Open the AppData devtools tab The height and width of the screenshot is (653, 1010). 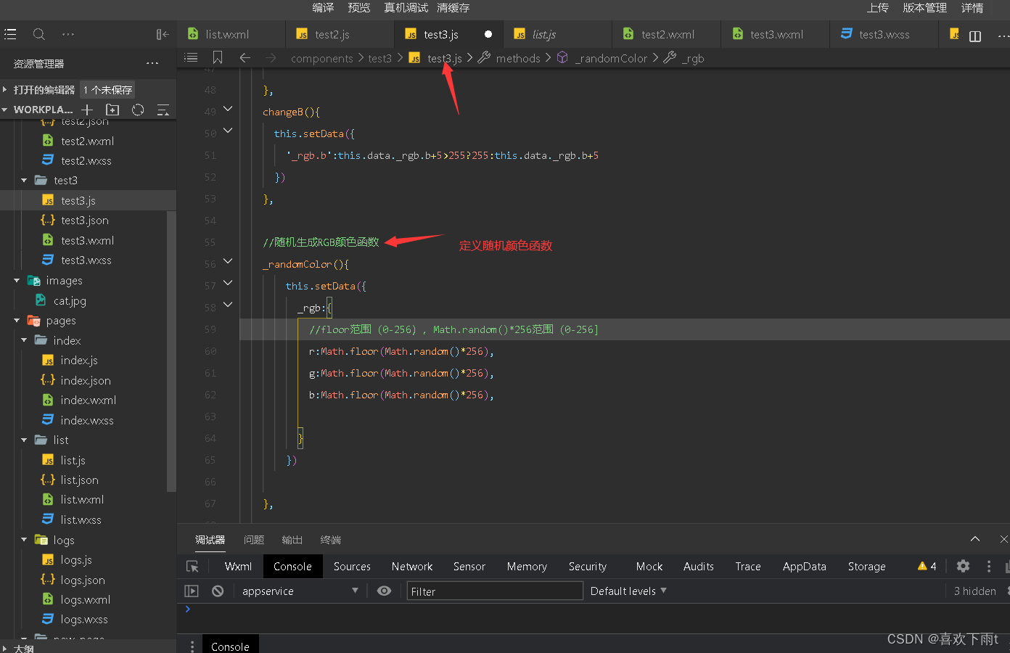pyautogui.click(x=804, y=567)
